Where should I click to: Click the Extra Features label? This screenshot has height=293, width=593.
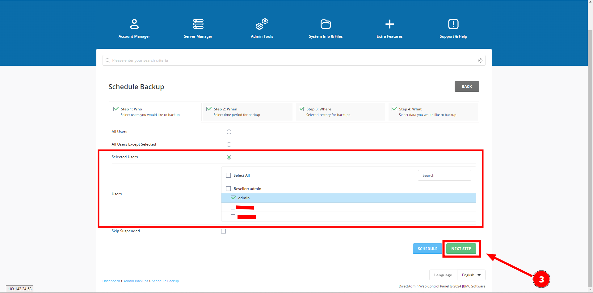389,36
